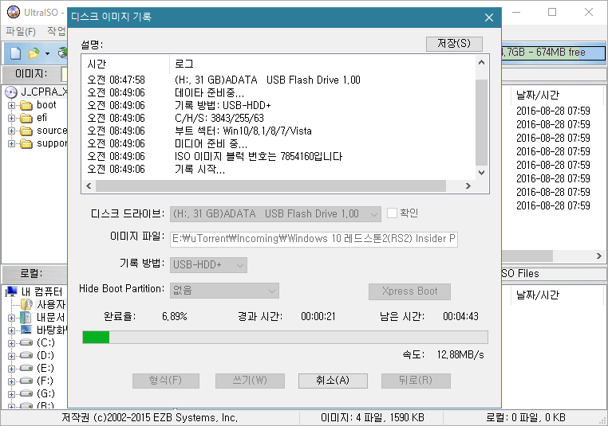Click the log scroll up arrow
Viewport: 608px width, 426px height.
point(482,62)
